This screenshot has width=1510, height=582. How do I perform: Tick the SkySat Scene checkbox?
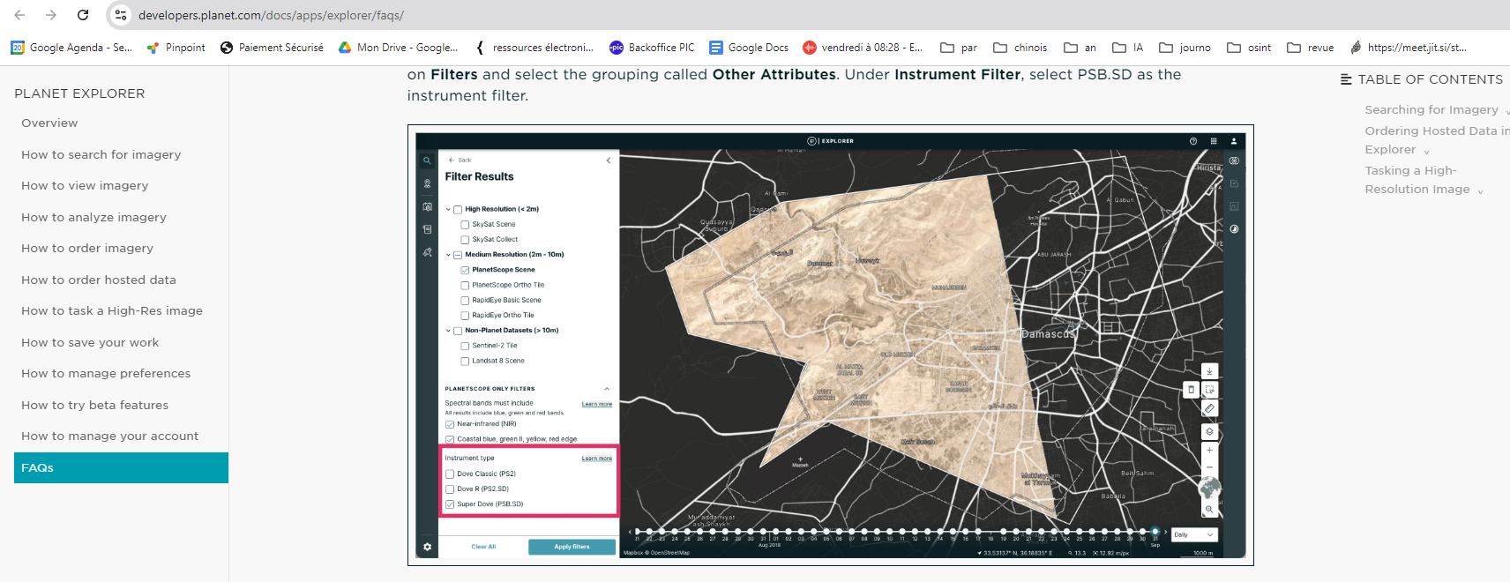465,225
